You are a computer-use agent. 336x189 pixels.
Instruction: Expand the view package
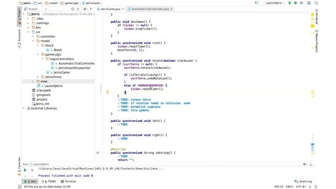[33, 81]
